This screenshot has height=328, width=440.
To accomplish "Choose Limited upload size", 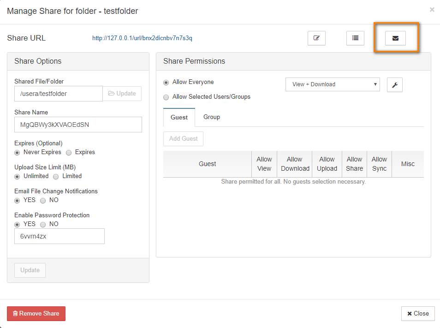I will (56, 177).
